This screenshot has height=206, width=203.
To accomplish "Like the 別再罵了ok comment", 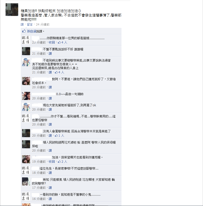I will pos(50,110).
